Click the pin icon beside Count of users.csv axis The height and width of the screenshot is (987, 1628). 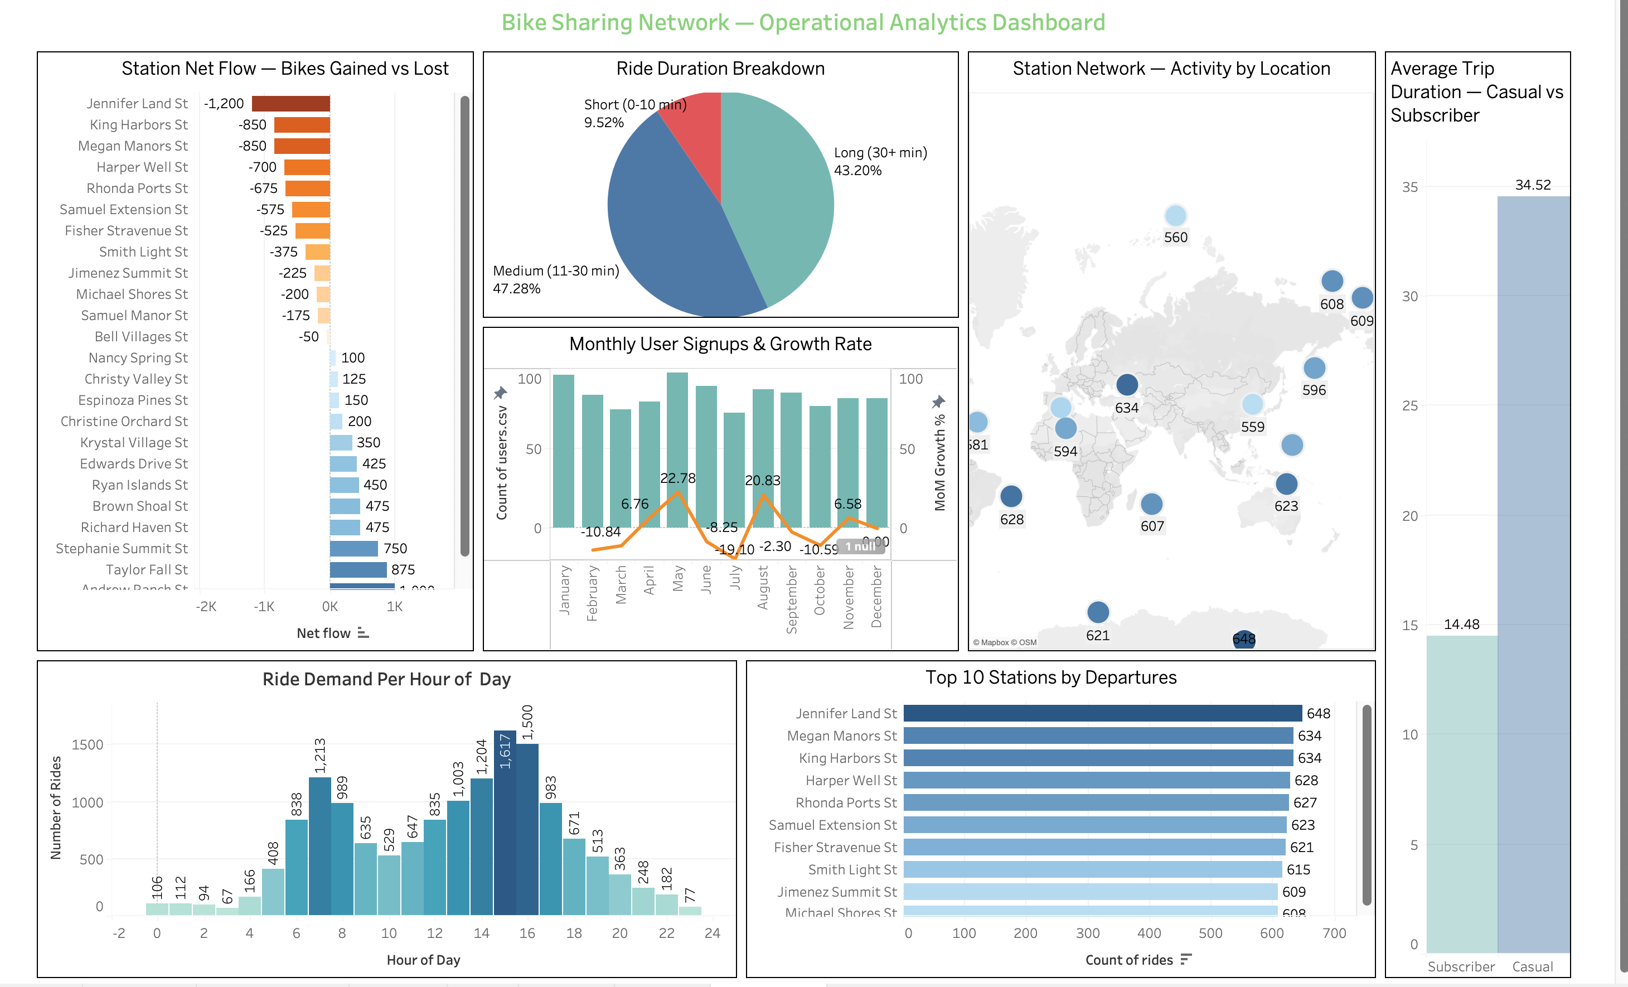tap(500, 393)
